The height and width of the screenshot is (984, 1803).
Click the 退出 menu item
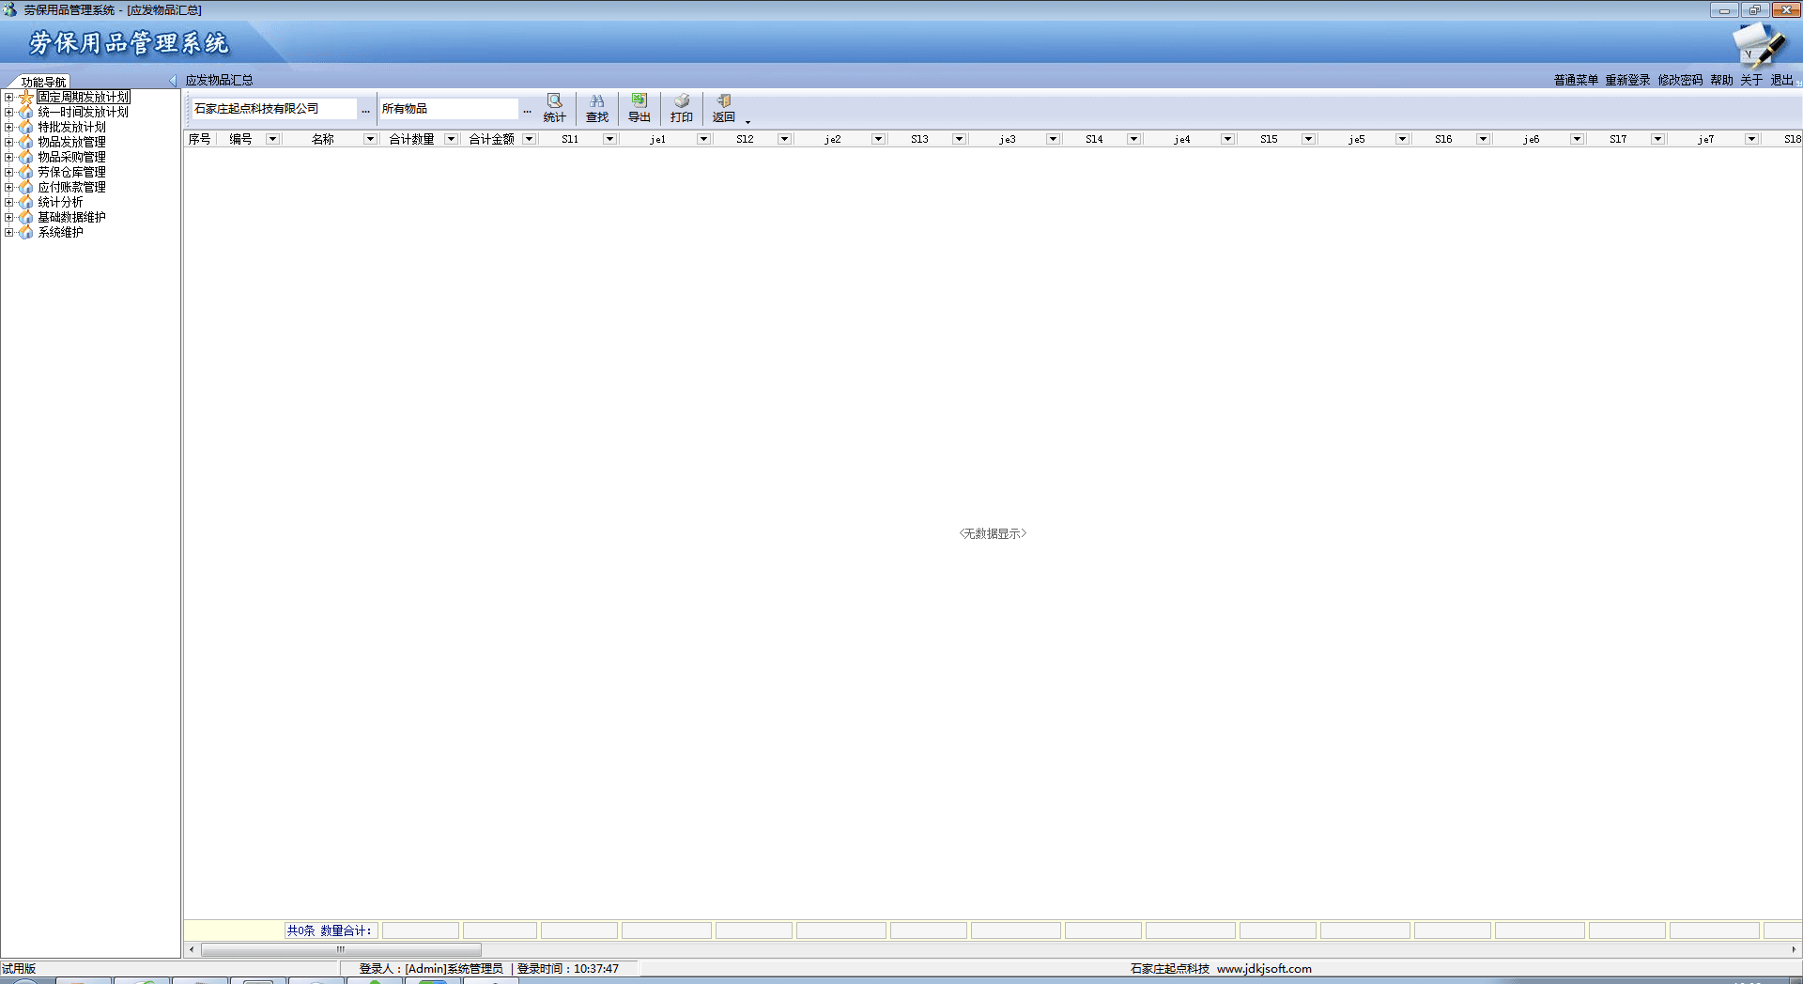tap(1781, 81)
